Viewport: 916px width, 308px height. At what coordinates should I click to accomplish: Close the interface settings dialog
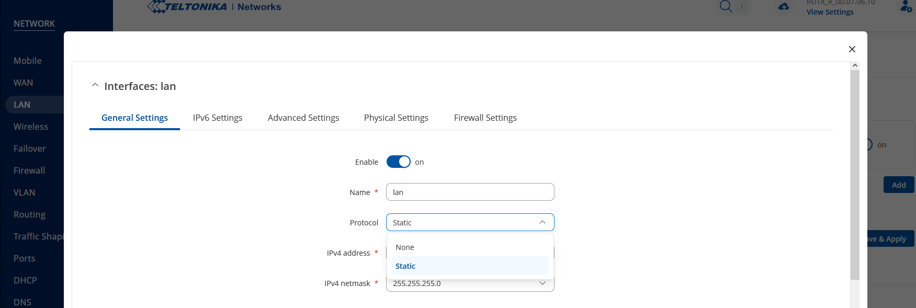pyautogui.click(x=852, y=49)
